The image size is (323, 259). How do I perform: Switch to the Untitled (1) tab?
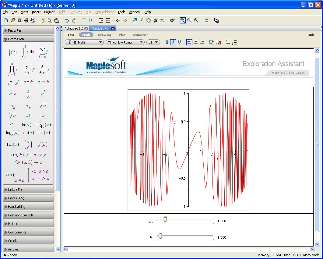click(x=74, y=28)
